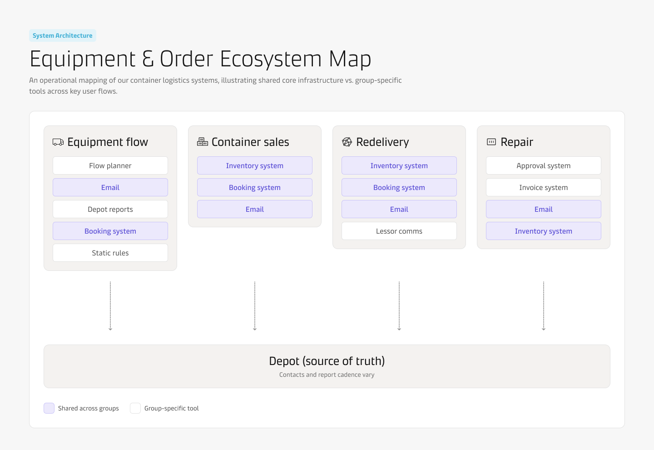654x450 pixels.
Task: Select Email in the Equipment flow card
Action: [x=110, y=187]
